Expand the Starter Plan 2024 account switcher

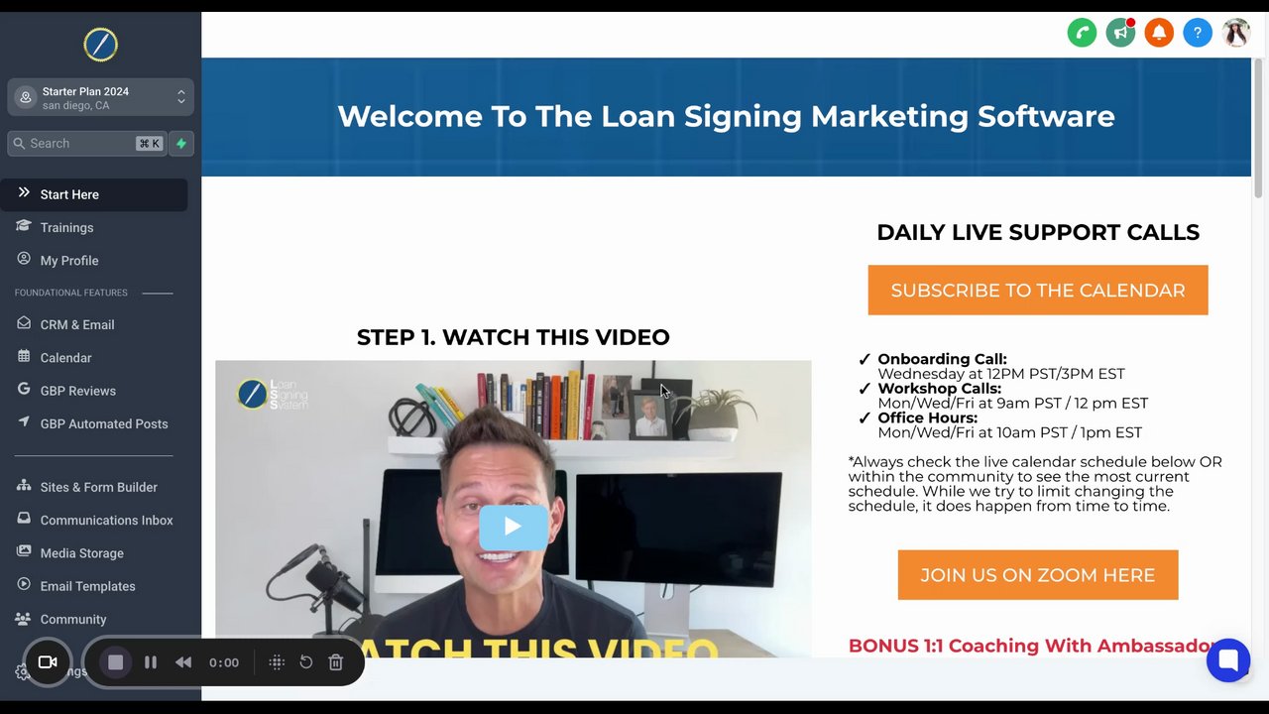pyautogui.click(x=100, y=97)
